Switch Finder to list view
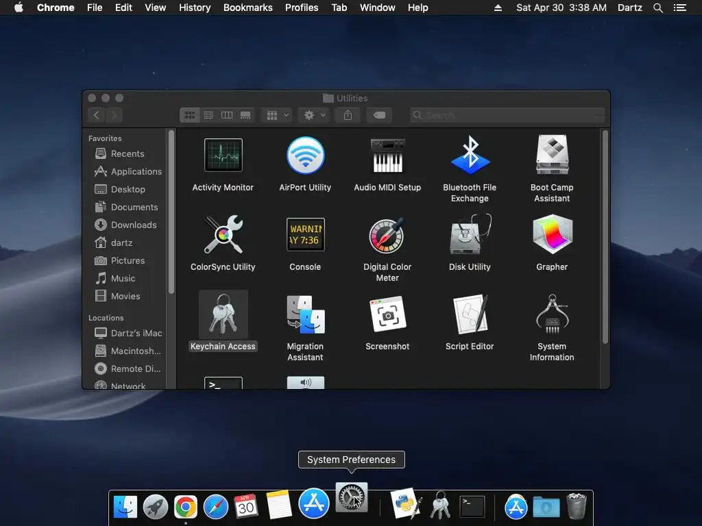 click(208, 115)
